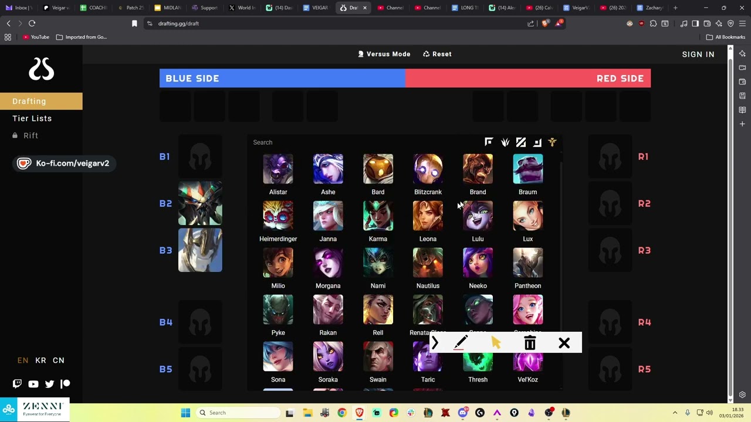Click the drafting.gg logo in sidebar

[x=41, y=70]
